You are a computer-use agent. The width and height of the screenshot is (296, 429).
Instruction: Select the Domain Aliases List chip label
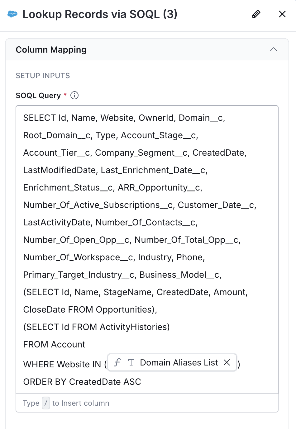[x=179, y=362]
